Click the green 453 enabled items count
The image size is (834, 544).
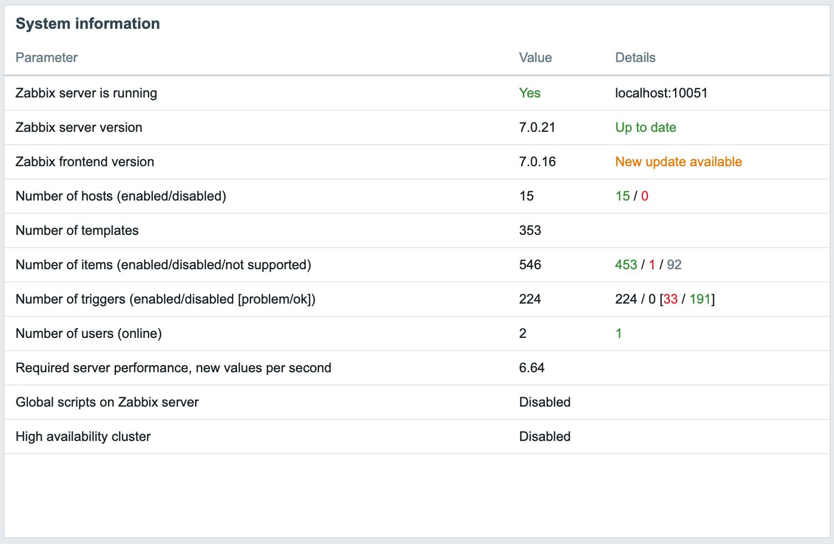(626, 265)
